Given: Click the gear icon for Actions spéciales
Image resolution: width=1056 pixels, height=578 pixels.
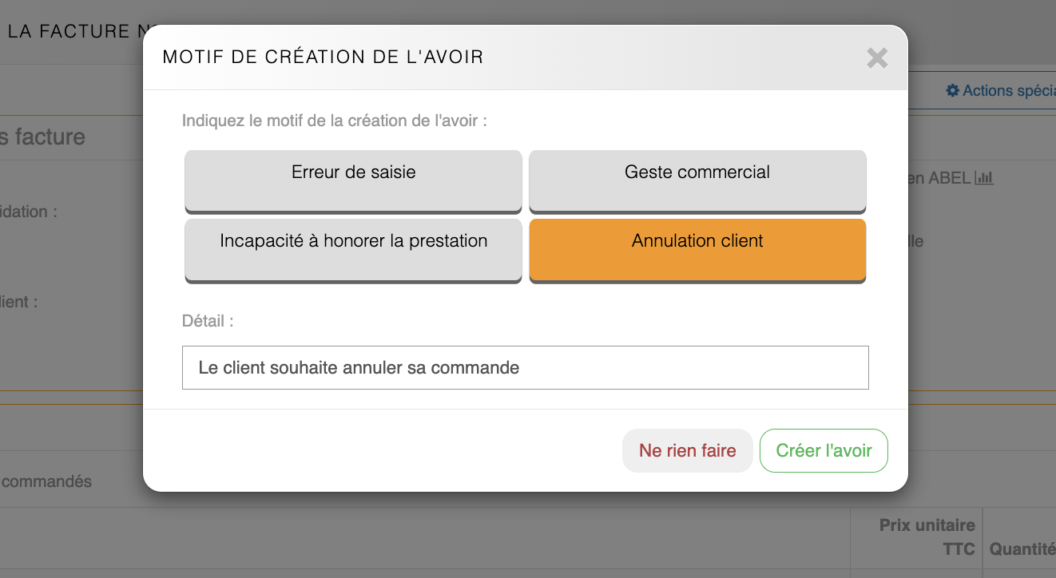Looking at the screenshot, I should tap(952, 91).
